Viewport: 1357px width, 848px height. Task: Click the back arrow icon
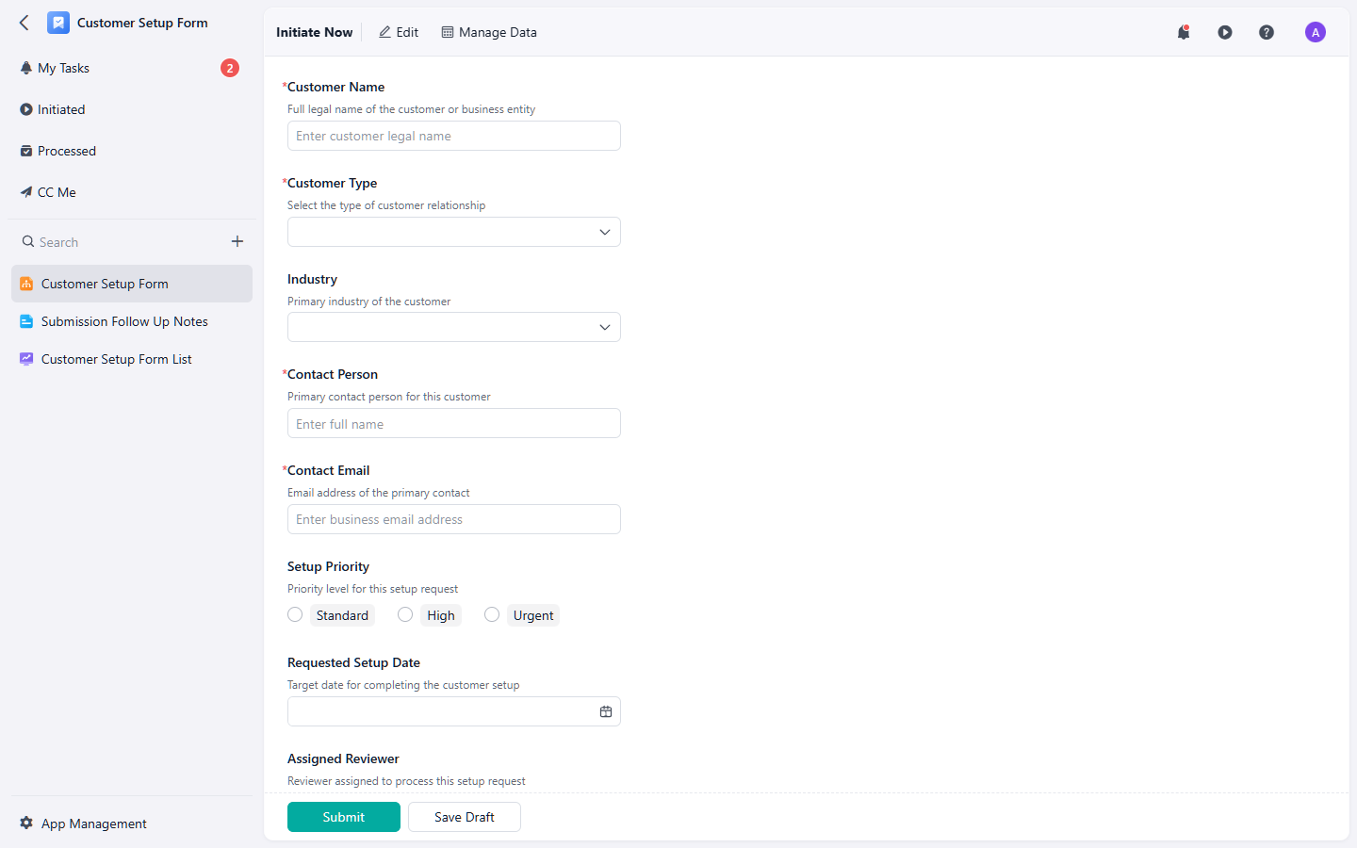25,23
